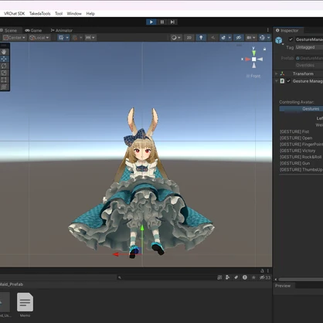Enable GestureManager object active checkbox
The height and width of the screenshot is (323, 323).
coord(291,39)
